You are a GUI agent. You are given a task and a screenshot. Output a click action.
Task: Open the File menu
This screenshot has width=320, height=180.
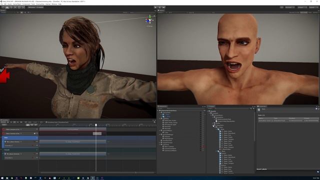[x=1, y=4]
